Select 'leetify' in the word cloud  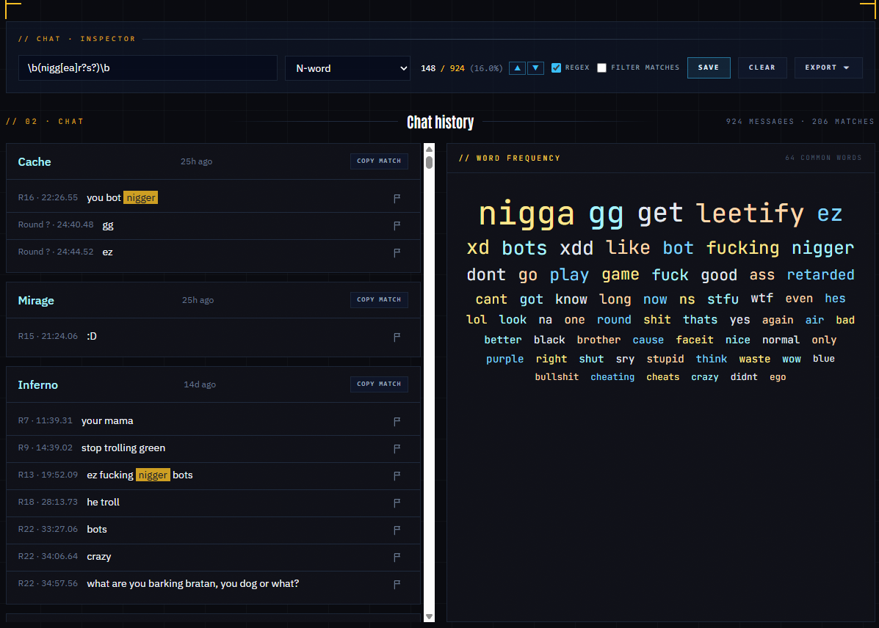750,213
